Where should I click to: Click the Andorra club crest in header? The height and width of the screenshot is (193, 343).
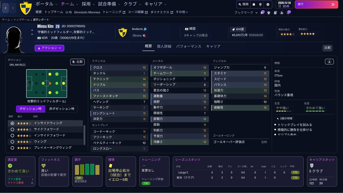(x=123, y=32)
